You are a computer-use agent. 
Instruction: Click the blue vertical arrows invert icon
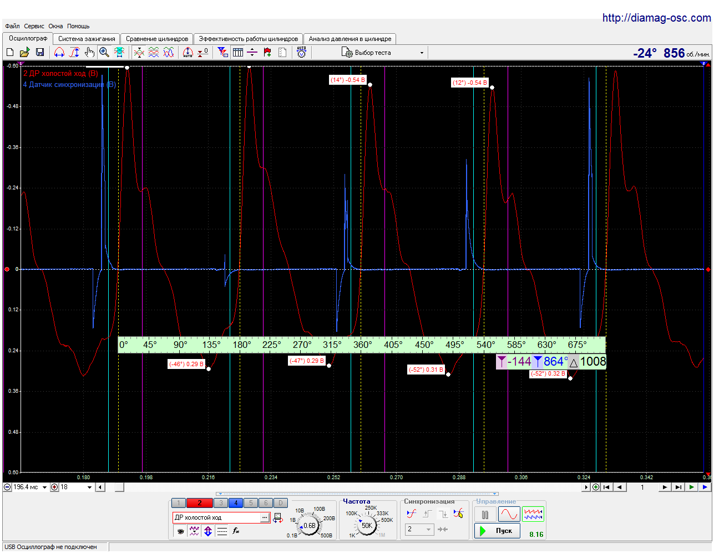click(x=208, y=531)
